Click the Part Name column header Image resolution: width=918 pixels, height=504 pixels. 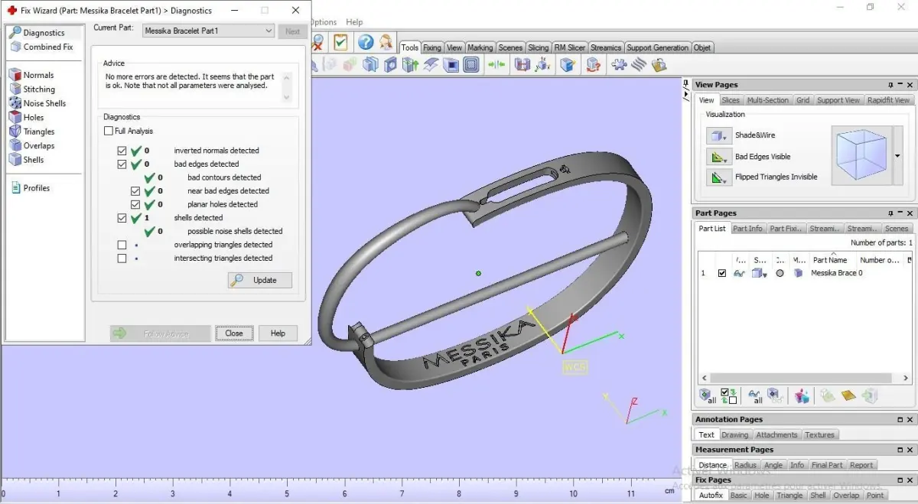pos(830,260)
